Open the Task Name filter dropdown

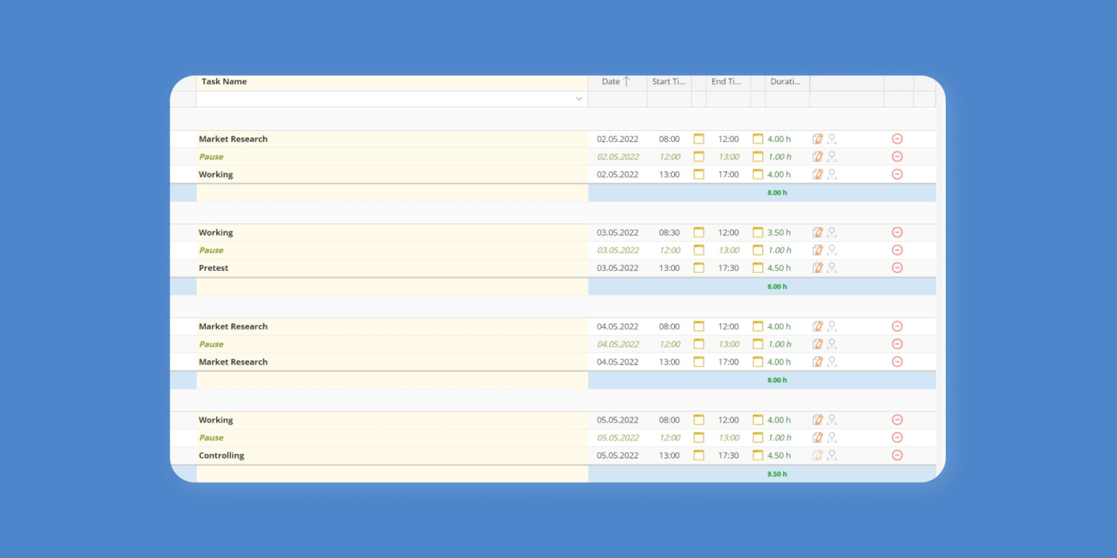pos(579,98)
